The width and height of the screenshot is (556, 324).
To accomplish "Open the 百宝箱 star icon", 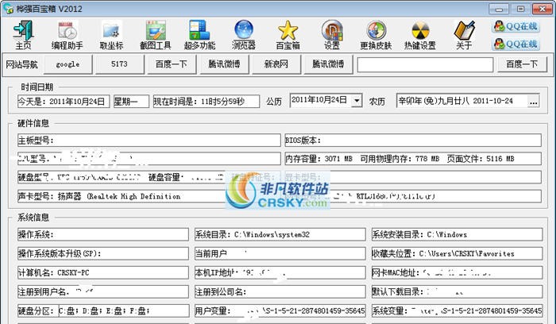I will click(x=288, y=35).
